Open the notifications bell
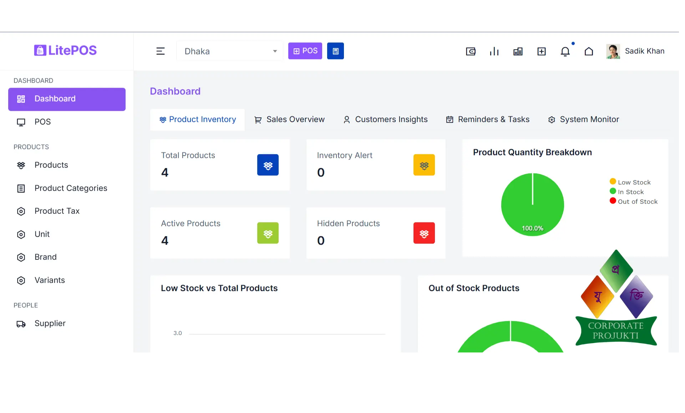Screen dimensions: 685x413 (565, 51)
